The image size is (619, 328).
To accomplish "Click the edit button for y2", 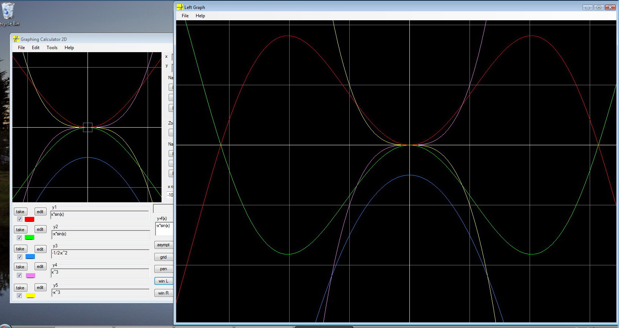I will click(40, 229).
